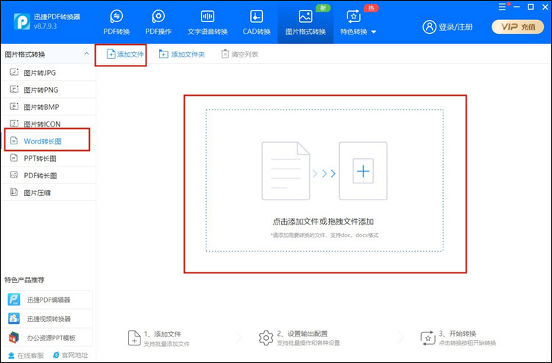Click the VIP 充值 button
This screenshot has width=552, height=363.
coord(517,27)
